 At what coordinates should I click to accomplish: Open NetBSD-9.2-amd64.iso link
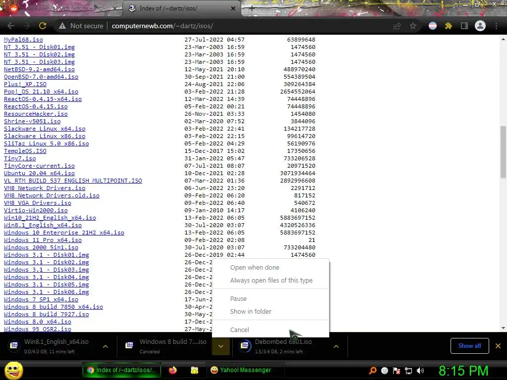coord(39,69)
